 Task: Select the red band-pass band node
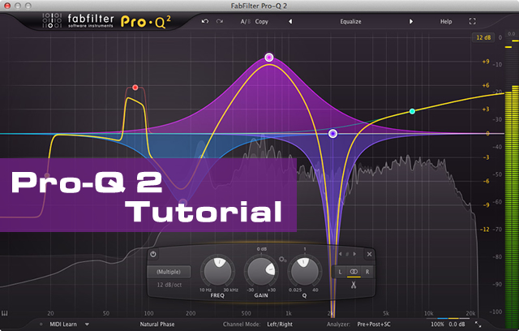135,88
